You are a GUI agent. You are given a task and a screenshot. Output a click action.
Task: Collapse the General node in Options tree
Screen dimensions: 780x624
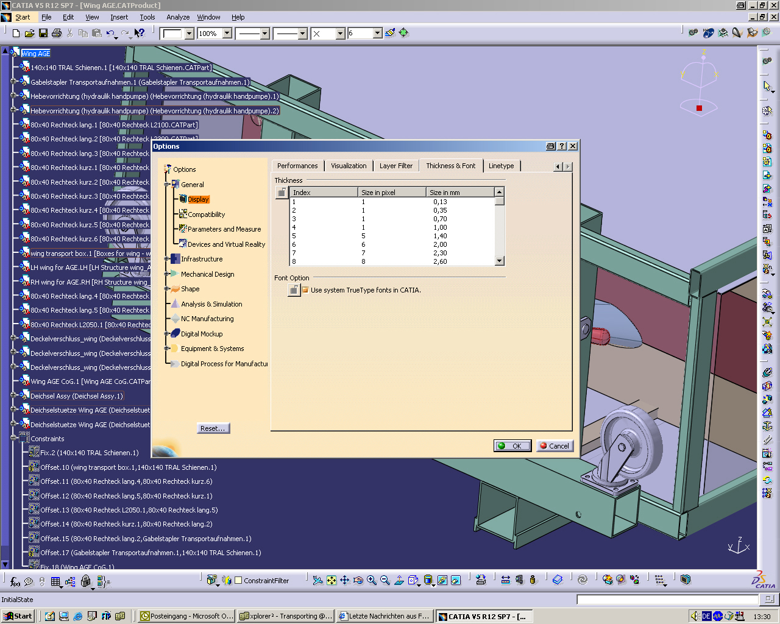tap(166, 184)
